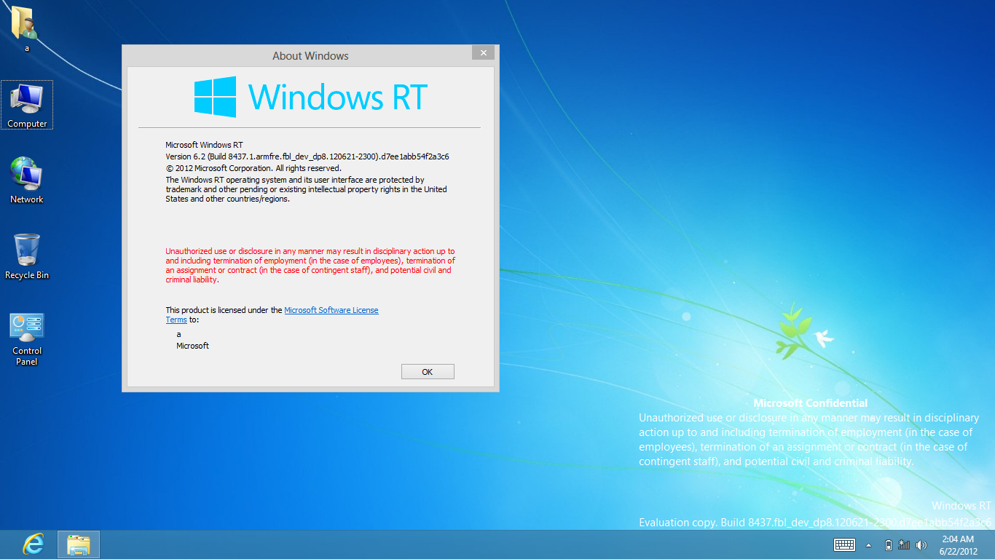Screen dimensions: 995x559
Task: Check the battery status tray icon
Action: 888,544
